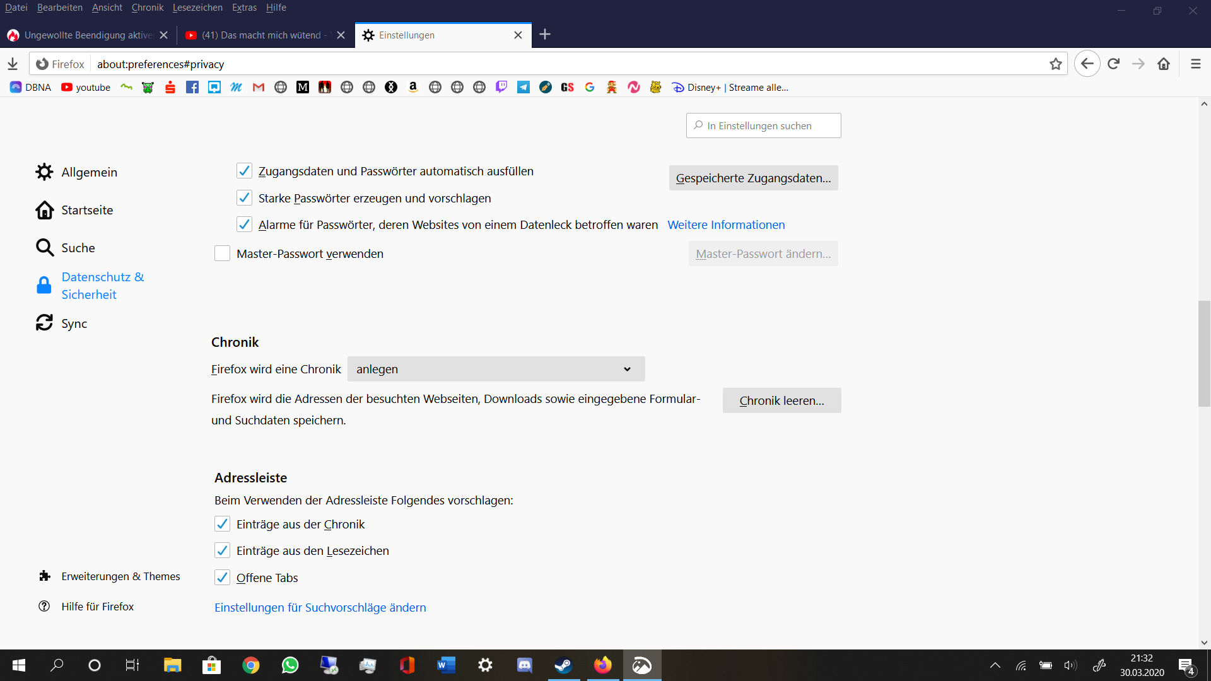Uncheck Starke Passwörter erzeugen und vorschlagen

(244, 198)
